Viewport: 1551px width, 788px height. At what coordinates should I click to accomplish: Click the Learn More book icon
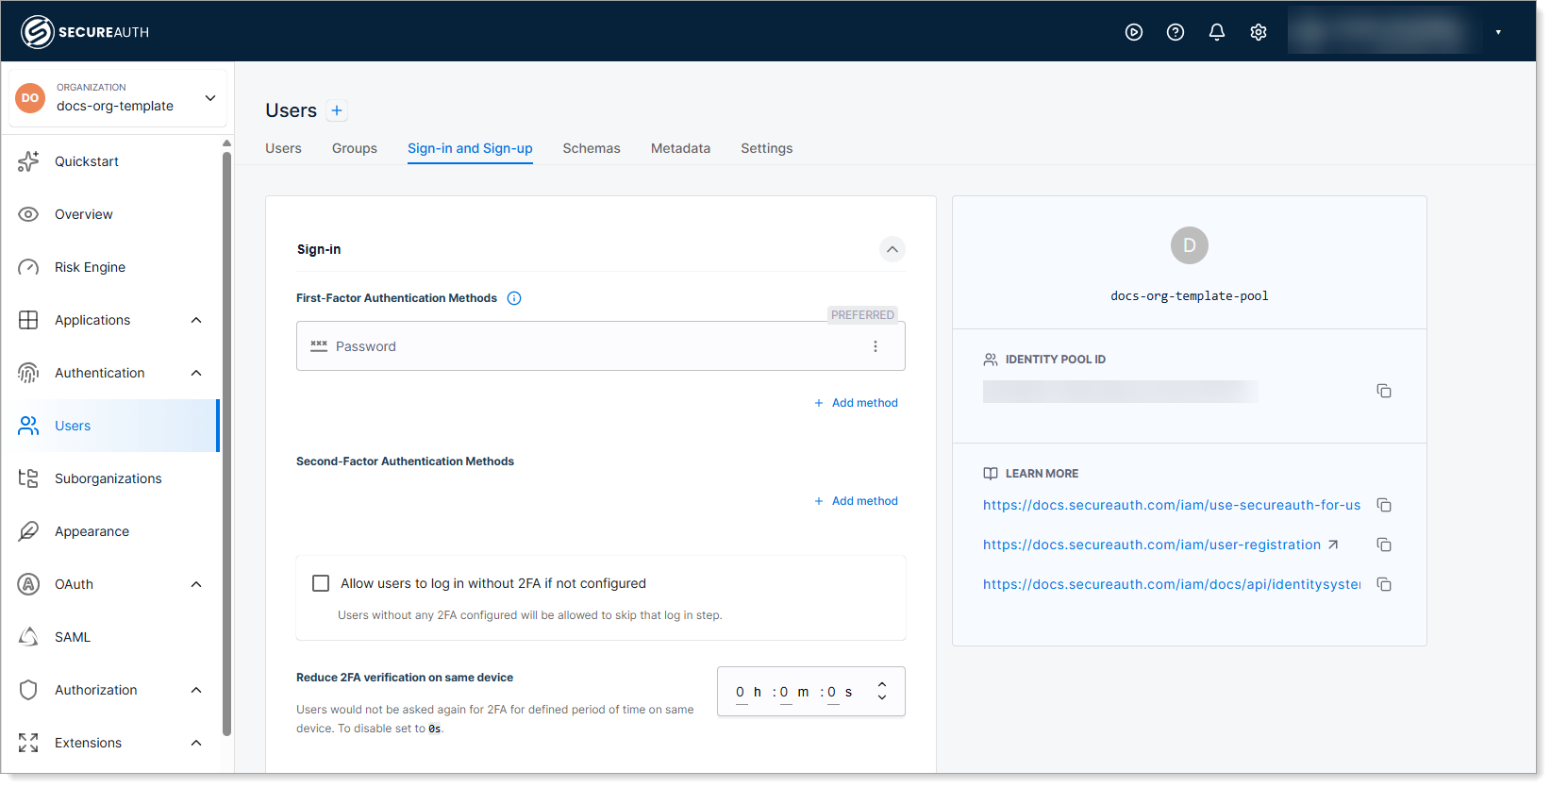pos(991,474)
